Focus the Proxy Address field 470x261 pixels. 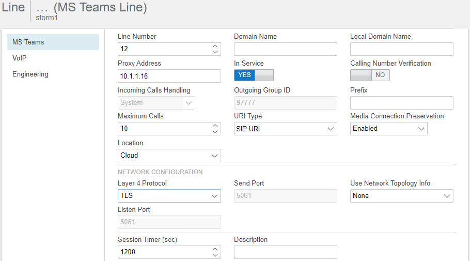pyautogui.click(x=169, y=76)
